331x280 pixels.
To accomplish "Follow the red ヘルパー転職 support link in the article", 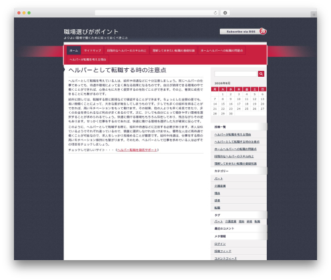I will 137,150.
